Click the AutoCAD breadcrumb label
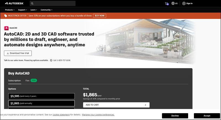The height and width of the screenshot is (120, 221). tap(13, 28)
